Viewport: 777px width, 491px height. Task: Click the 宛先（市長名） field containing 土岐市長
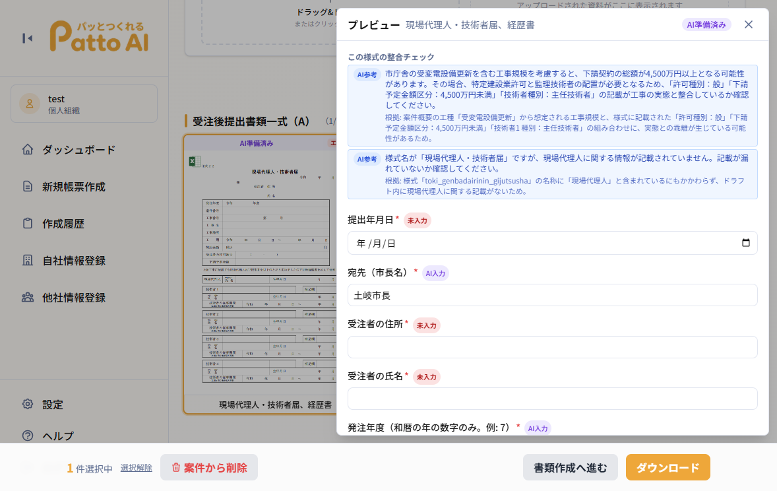pyautogui.click(x=553, y=295)
